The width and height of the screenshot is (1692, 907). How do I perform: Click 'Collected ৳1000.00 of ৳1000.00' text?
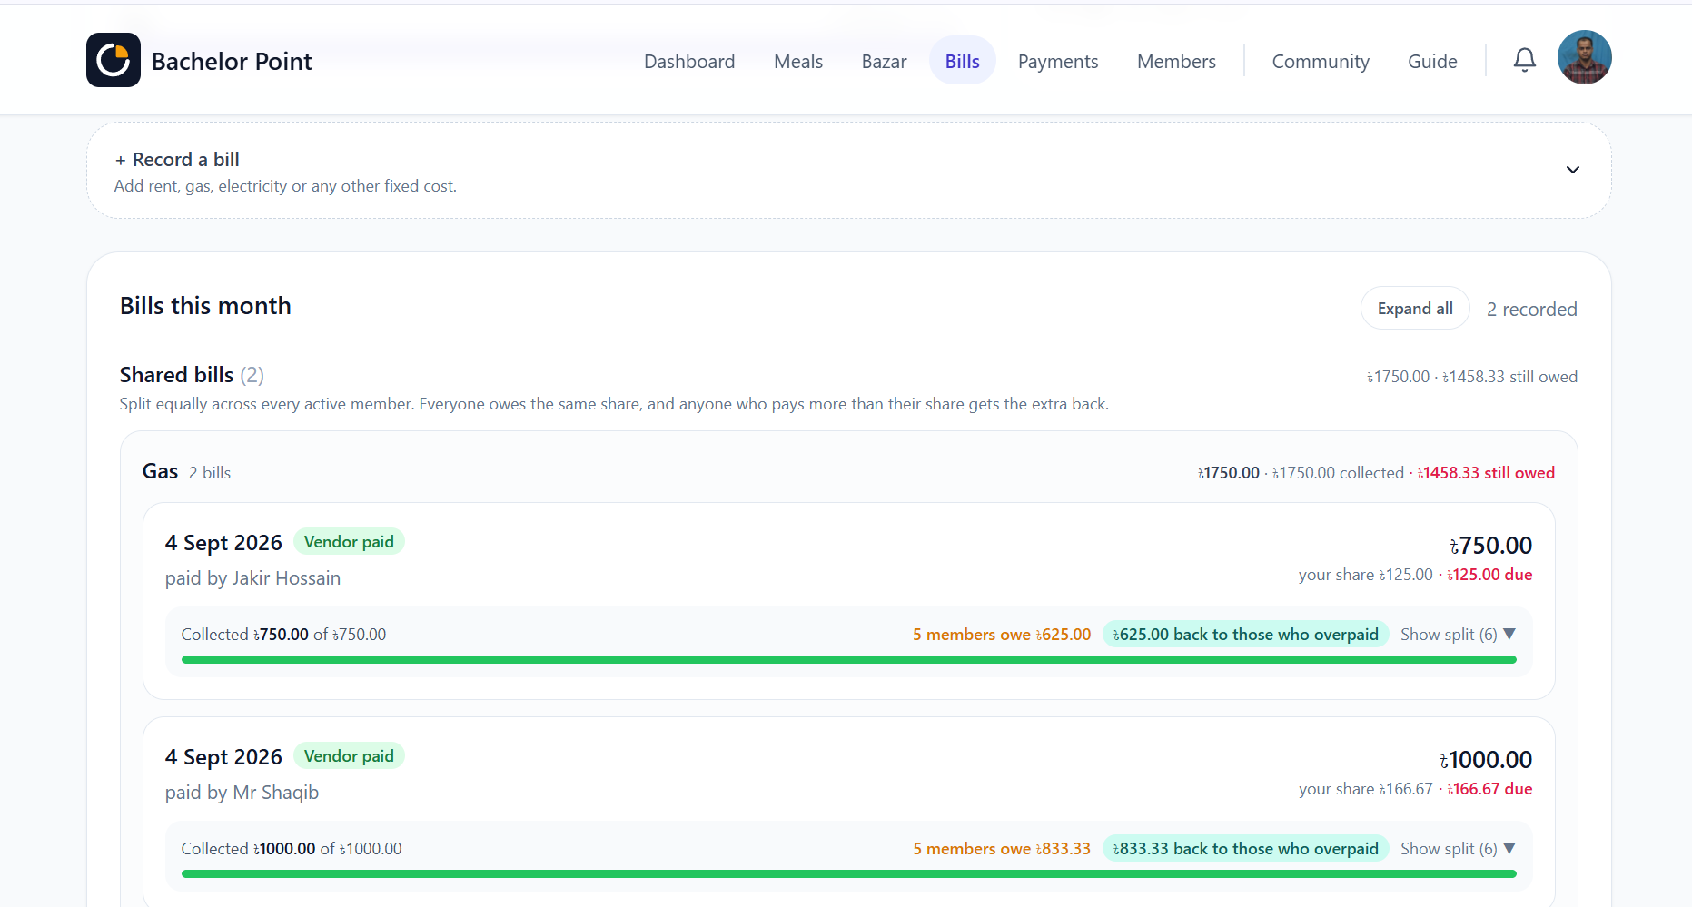coord(292,849)
